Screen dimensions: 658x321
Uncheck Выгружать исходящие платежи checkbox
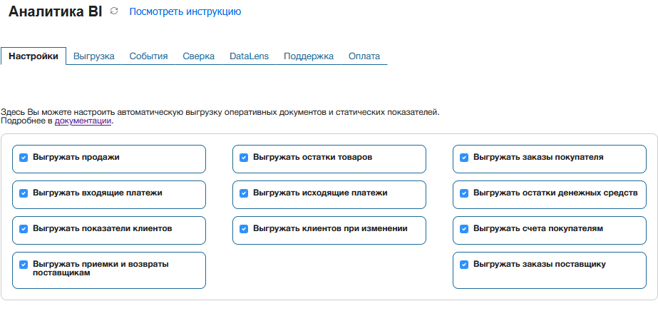click(x=244, y=193)
